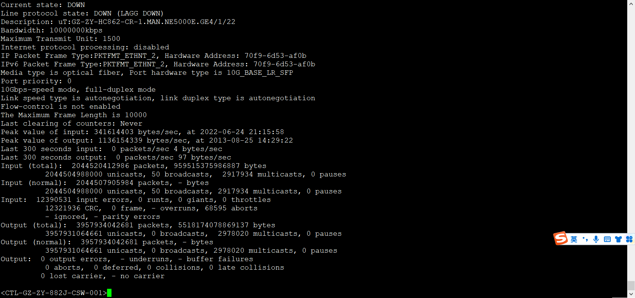The image size is (635, 298).
Task: Click the description uT:GZ-ZY-HC862-CR-1.MAN.NE5000E.GE4/1/22
Action: pos(147,22)
